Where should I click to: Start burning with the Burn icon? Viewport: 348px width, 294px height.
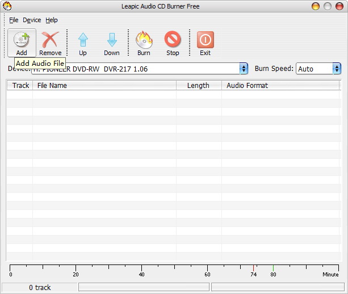tap(144, 40)
